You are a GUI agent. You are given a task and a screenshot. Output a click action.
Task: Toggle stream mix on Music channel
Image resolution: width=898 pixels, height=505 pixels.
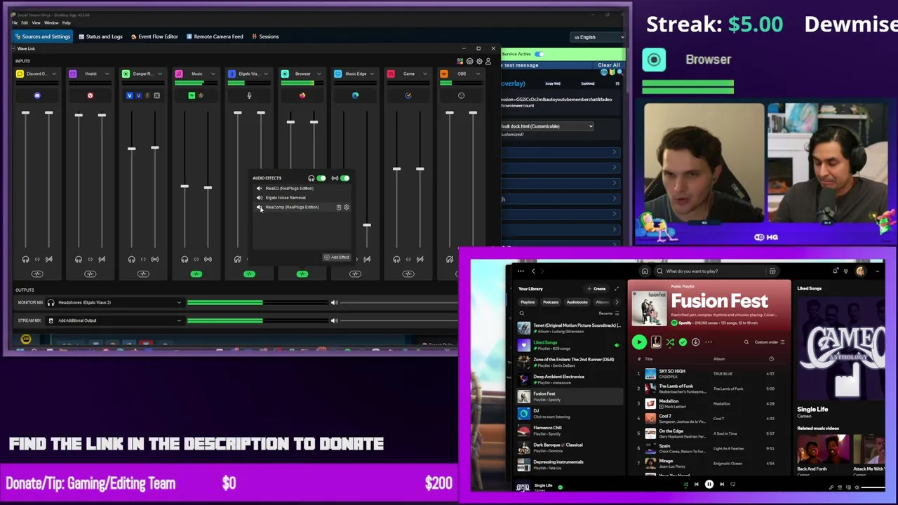[x=208, y=260]
